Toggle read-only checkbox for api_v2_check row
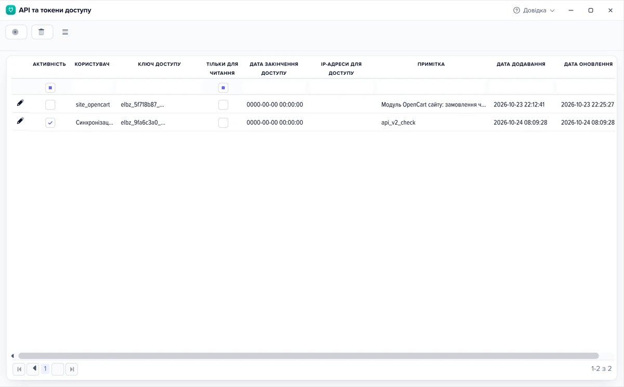The image size is (624, 387). (223, 123)
